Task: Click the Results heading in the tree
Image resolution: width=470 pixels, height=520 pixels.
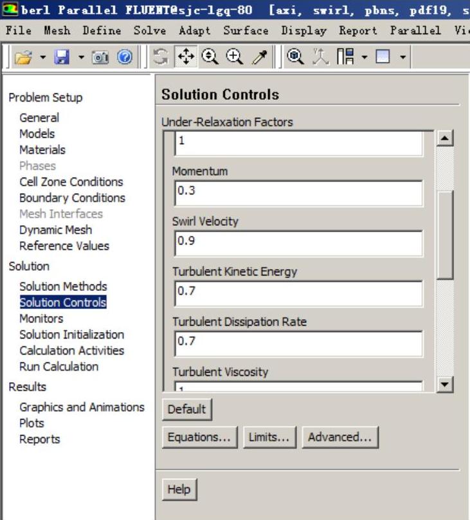Action: pos(28,387)
